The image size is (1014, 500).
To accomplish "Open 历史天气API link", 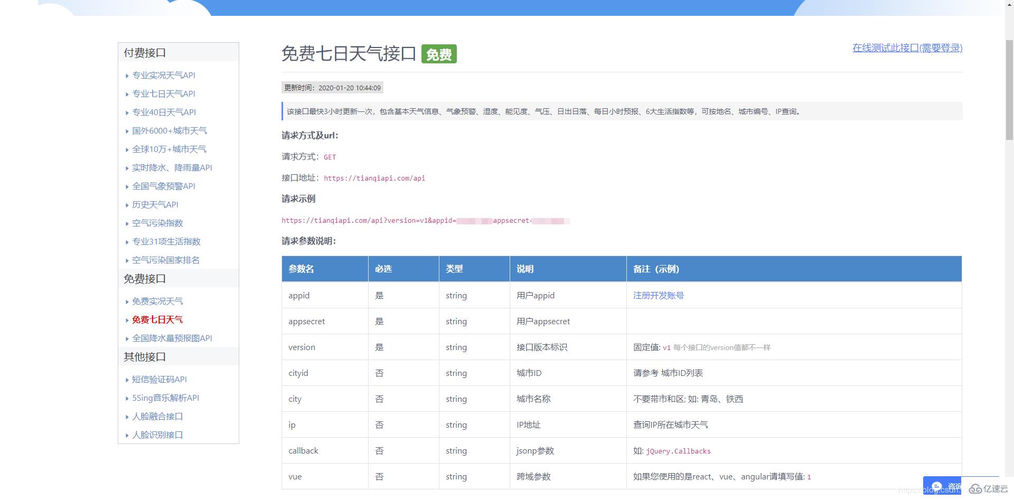I will pos(155,204).
